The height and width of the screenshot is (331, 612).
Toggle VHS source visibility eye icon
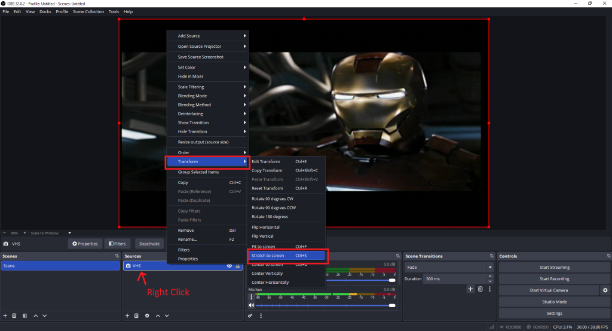[x=229, y=265]
